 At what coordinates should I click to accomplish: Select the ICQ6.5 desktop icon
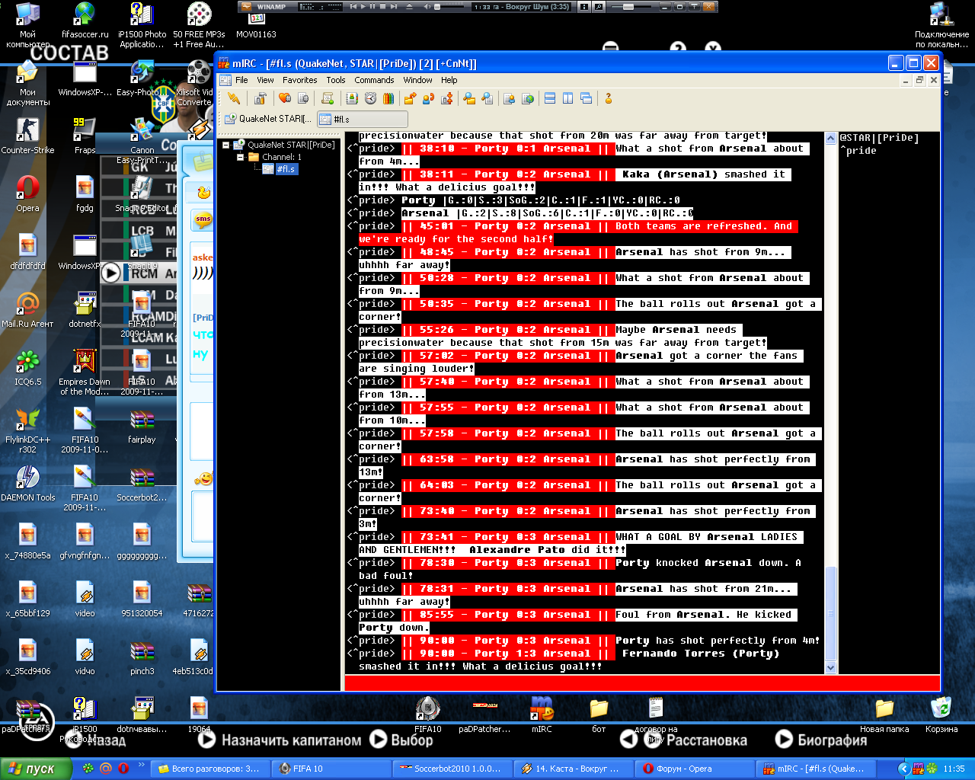[x=27, y=367]
